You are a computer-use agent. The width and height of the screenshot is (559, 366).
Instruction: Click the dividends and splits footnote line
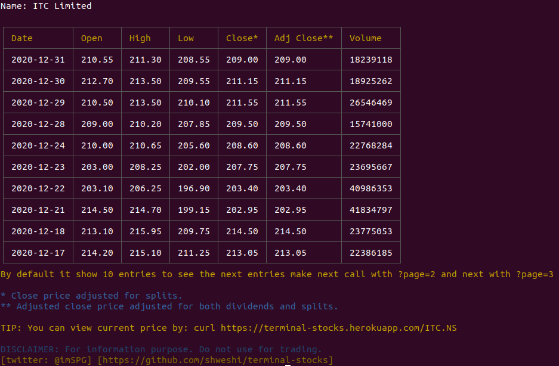click(x=169, y=306)
